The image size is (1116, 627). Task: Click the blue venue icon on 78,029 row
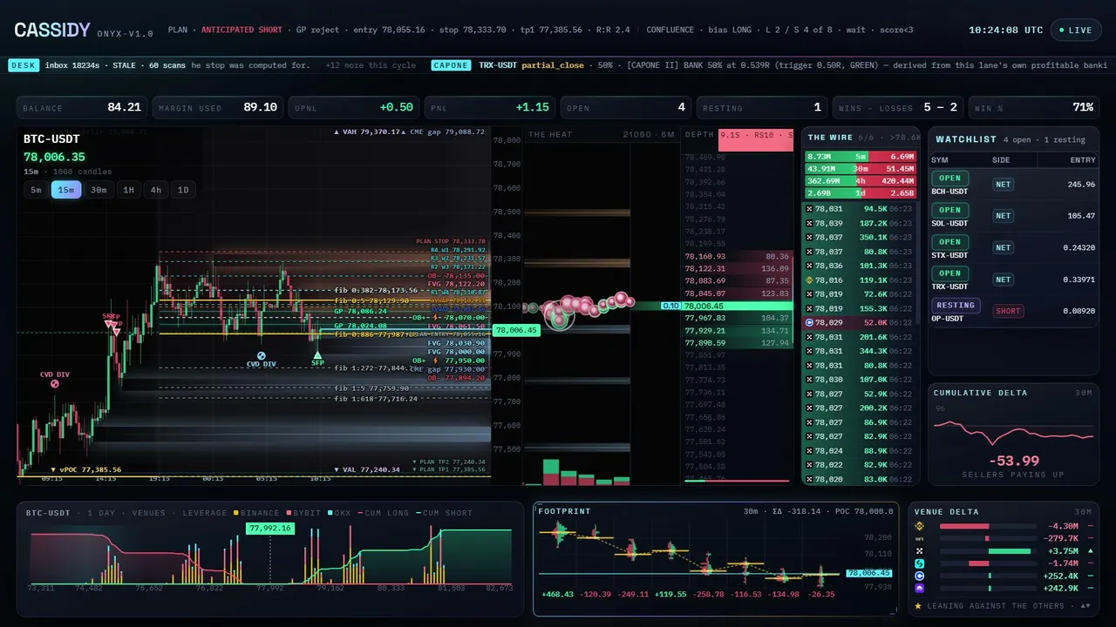[809, 322]
